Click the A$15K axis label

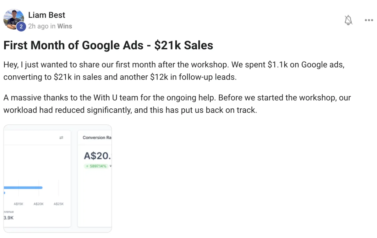pos(19,204)
